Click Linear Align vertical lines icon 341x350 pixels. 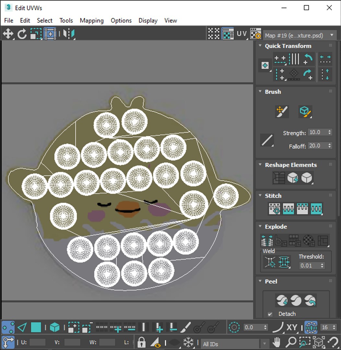(294, 59)
